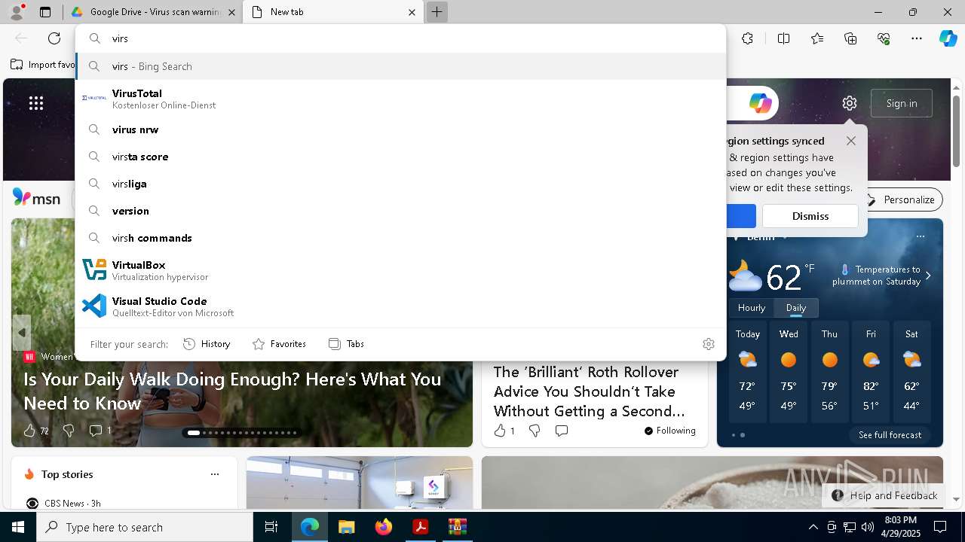Open Task View on taskbar
The height and width of the screenshot is (542, 965).
point(271,527)
